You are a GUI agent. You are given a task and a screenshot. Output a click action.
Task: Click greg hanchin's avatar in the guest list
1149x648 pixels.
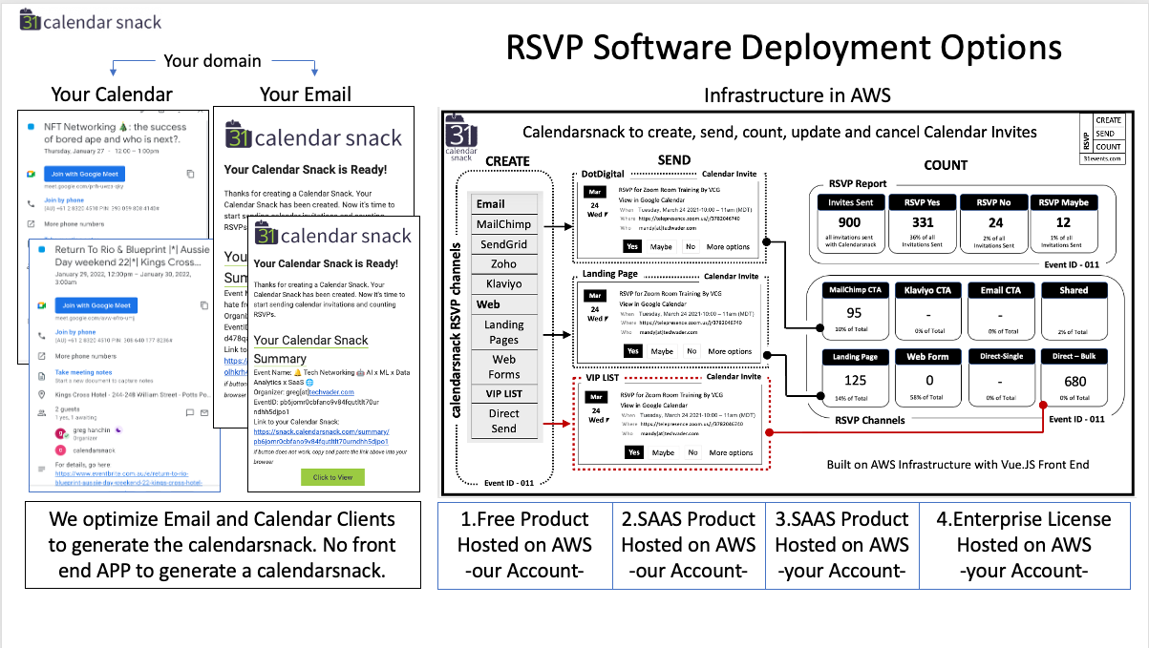[60, 432]
